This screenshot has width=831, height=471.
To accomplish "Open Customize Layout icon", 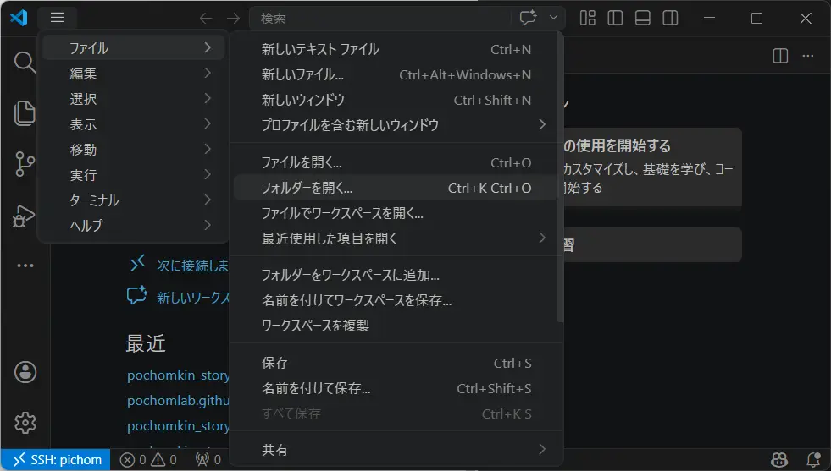I will coord(587,18).
